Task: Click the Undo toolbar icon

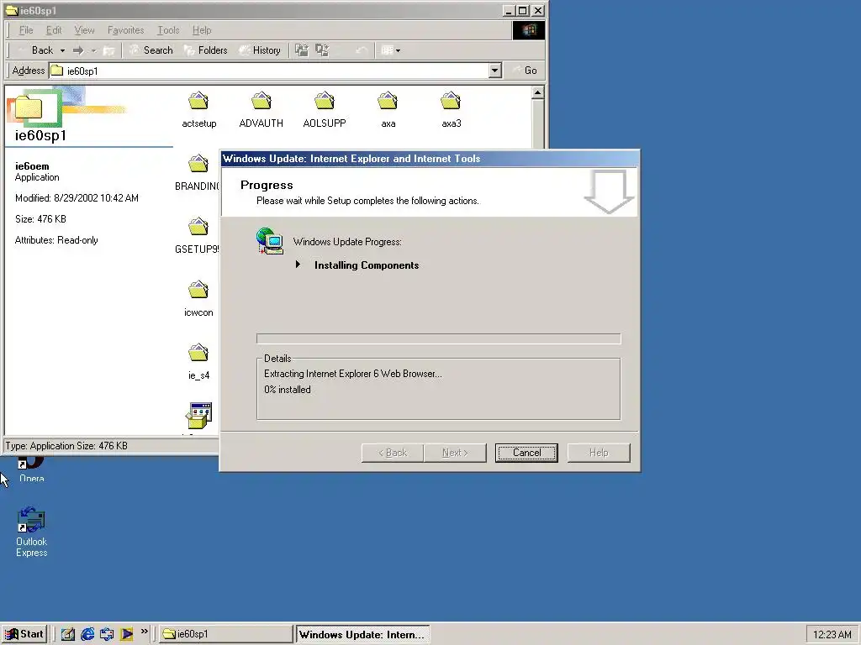Action: coord(362,50)
